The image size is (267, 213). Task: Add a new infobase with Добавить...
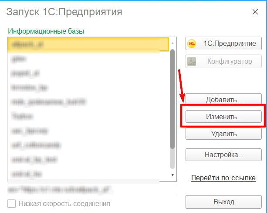coord(223,100)
